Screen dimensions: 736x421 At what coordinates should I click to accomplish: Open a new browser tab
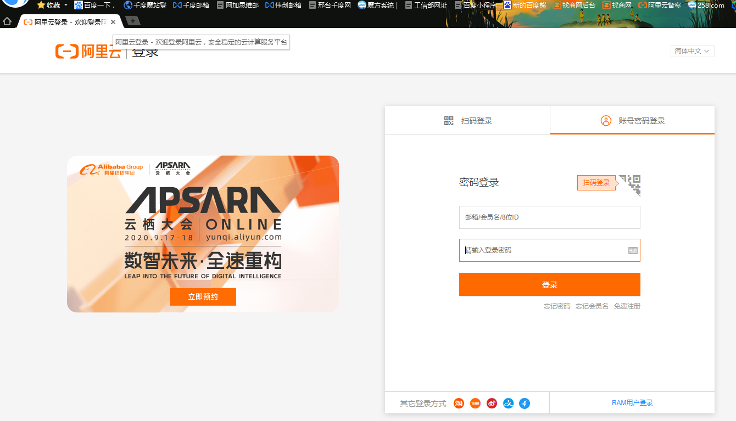132,21
